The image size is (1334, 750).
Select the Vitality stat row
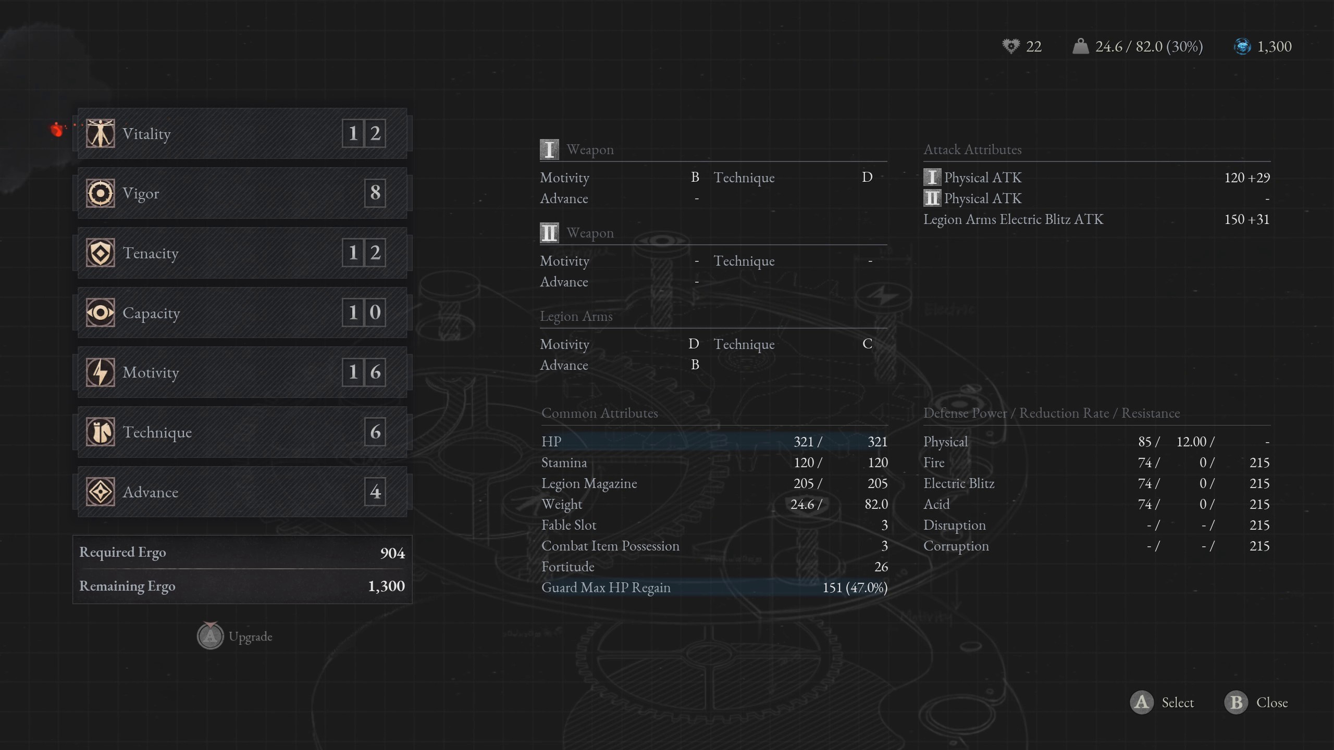click(x=242, y=133)
